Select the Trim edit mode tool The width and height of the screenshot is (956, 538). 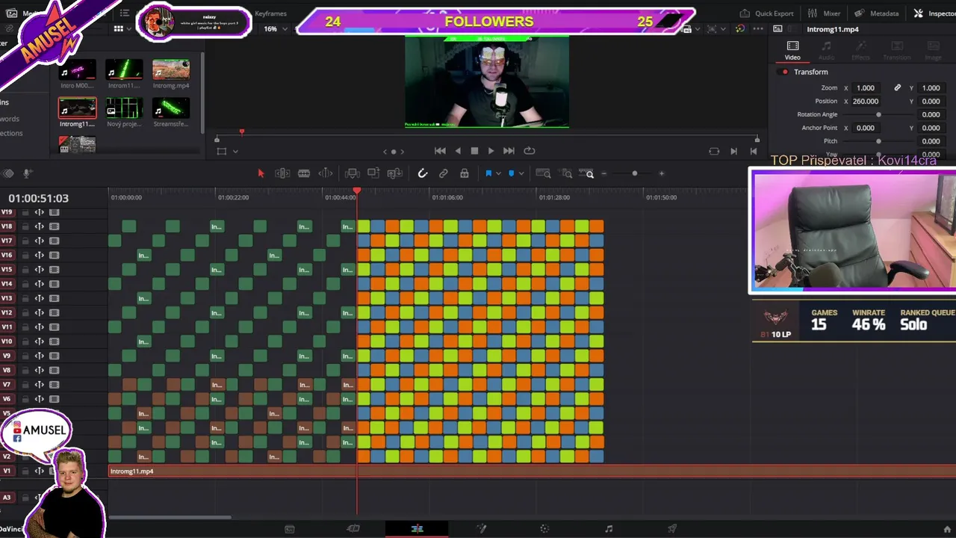click(282, 173)
